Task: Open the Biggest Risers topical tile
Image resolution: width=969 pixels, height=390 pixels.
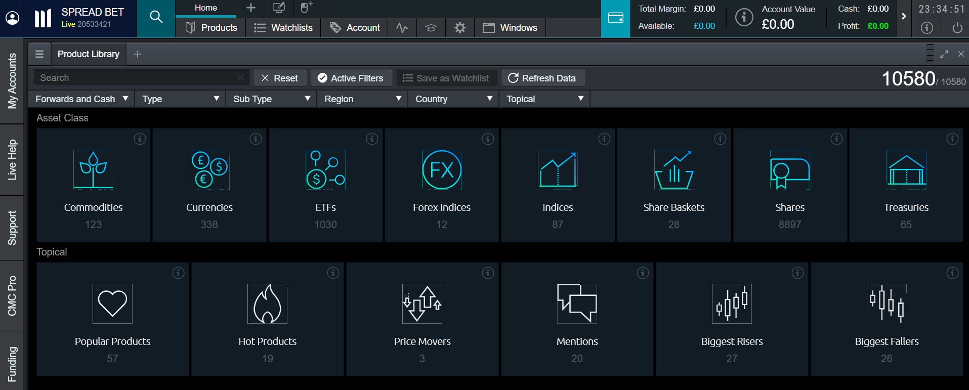Action: [x=732, y=319]
